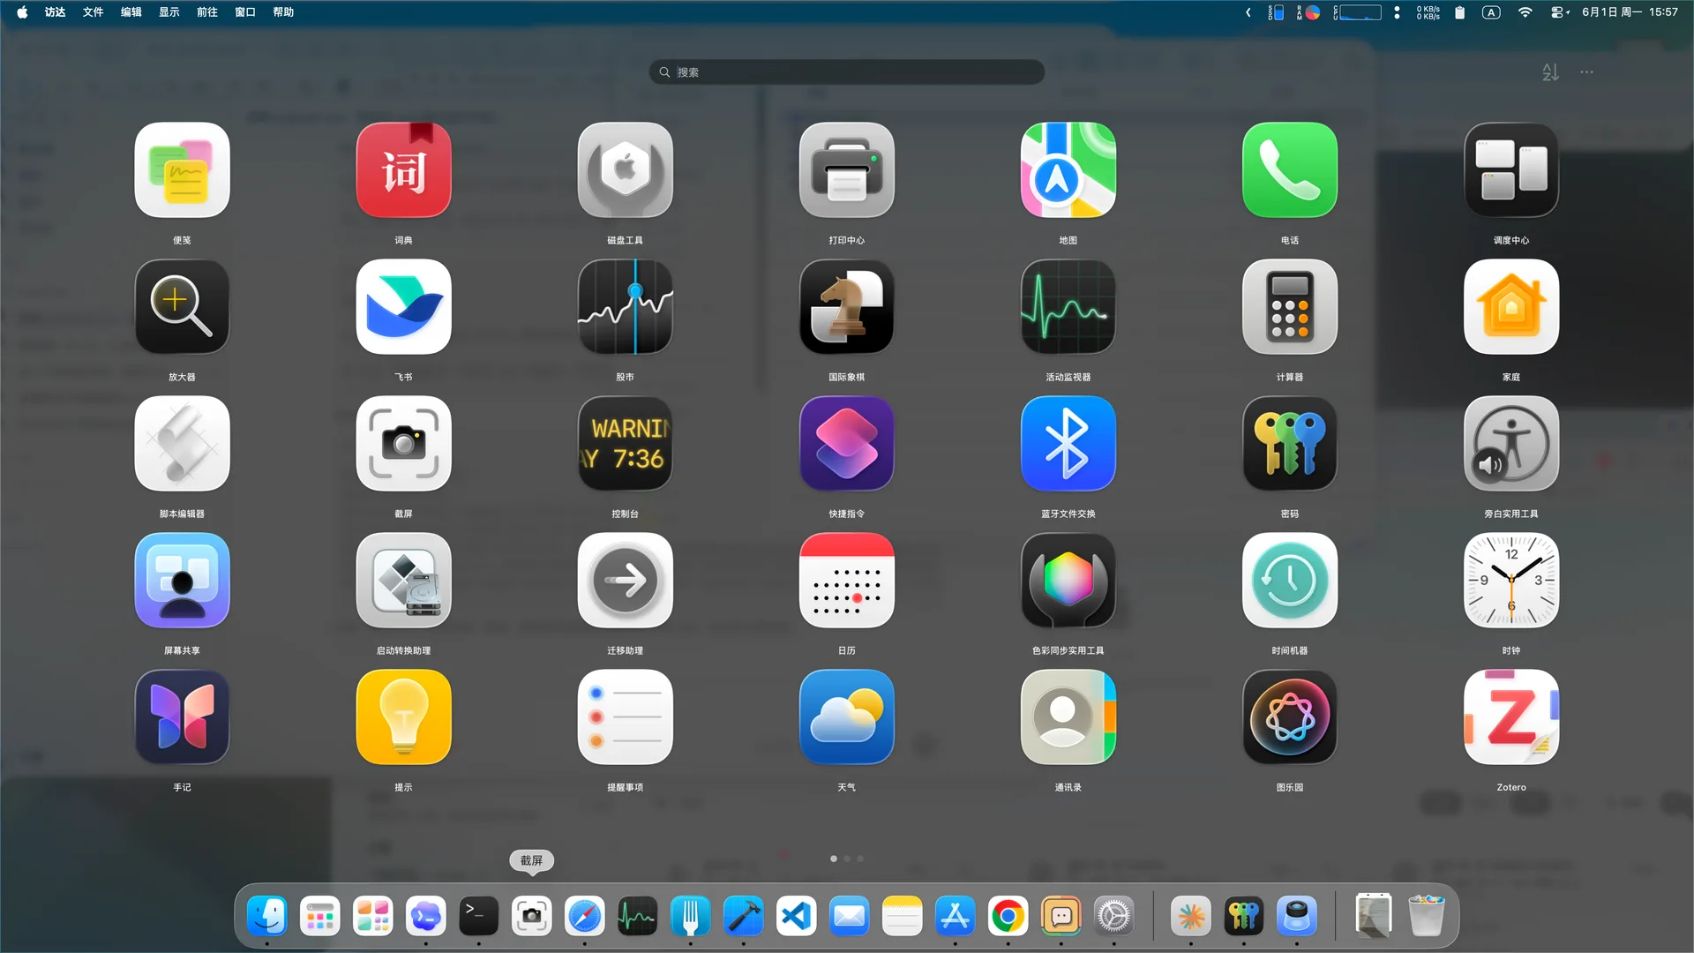The image size is (1694, 953).
Task: Launch the 词典 dictionary app
Action: click(403, 170)
